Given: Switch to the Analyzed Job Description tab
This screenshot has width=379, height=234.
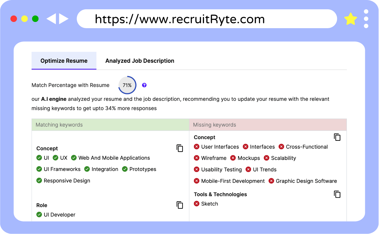Looking at the screenshot, I should point(140,61).
